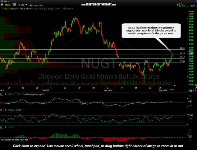The height and width of the screenshot is (150, 197).
Task: Click the pencil drawing tools icon
Action: coord(196,88)
